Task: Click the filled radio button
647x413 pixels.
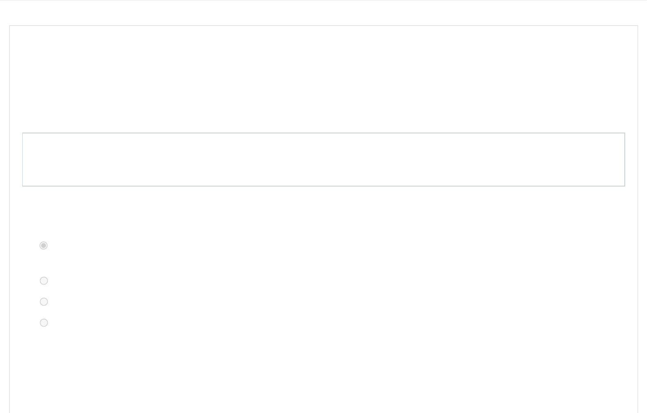Action: pos(44,245)
